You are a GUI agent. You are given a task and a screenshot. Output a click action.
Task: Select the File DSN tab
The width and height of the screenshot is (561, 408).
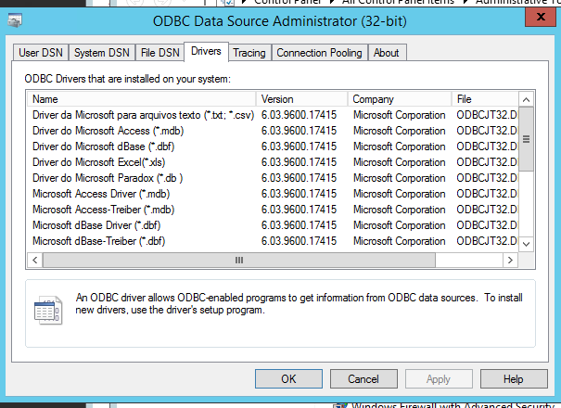click(x=159, y=53)
